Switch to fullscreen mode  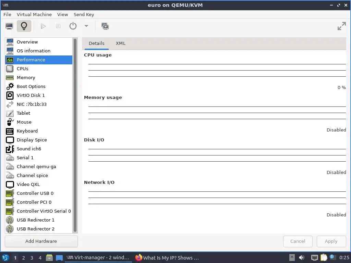[342, 26]
